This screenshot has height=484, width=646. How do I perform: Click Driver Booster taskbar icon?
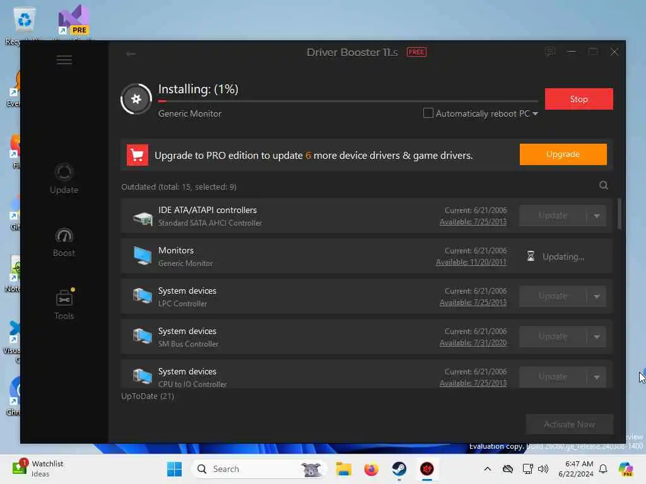coord(427,469)
